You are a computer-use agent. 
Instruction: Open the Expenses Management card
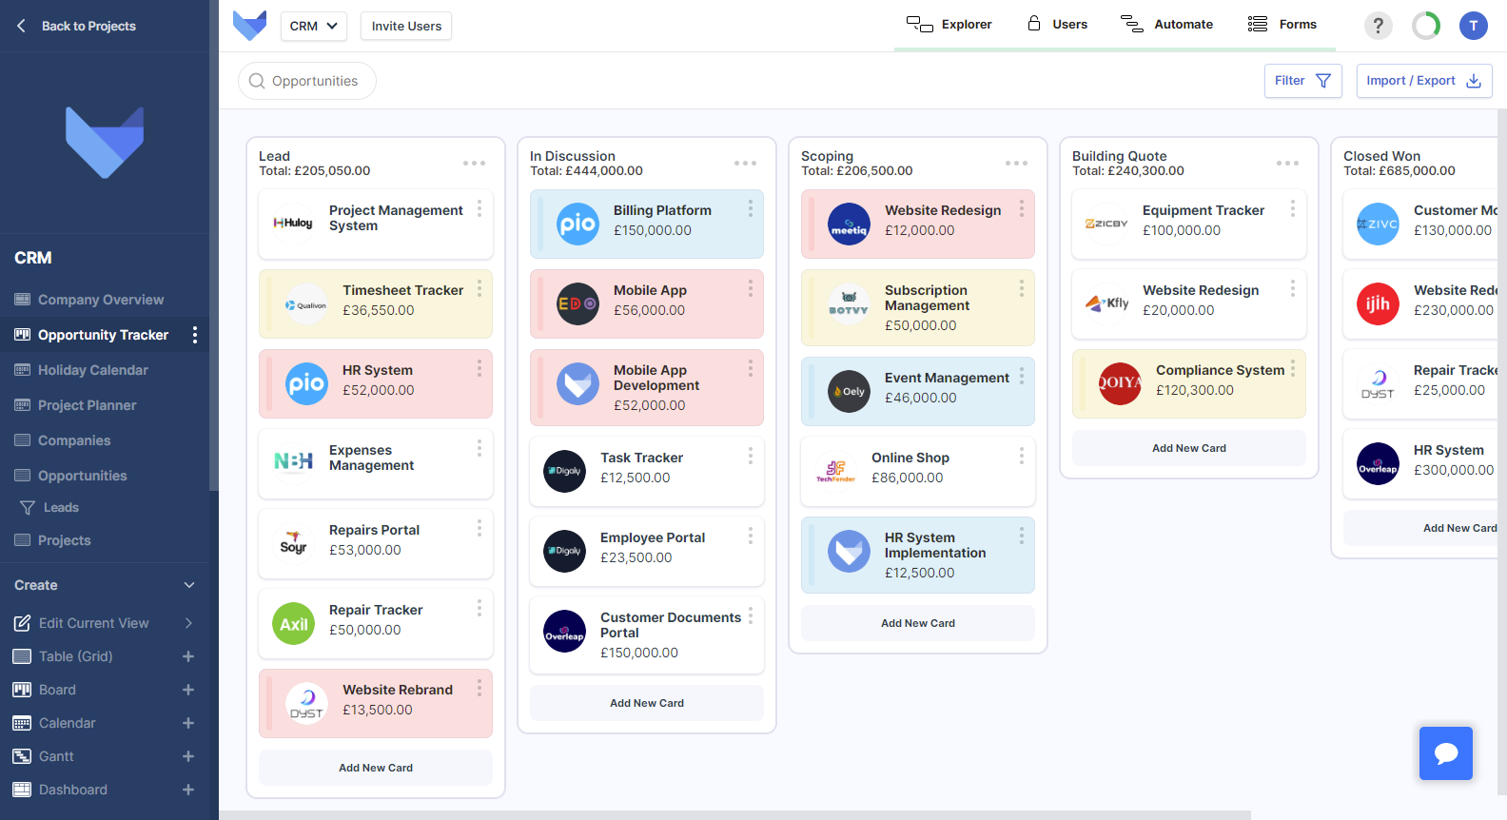tap(376, 463)
